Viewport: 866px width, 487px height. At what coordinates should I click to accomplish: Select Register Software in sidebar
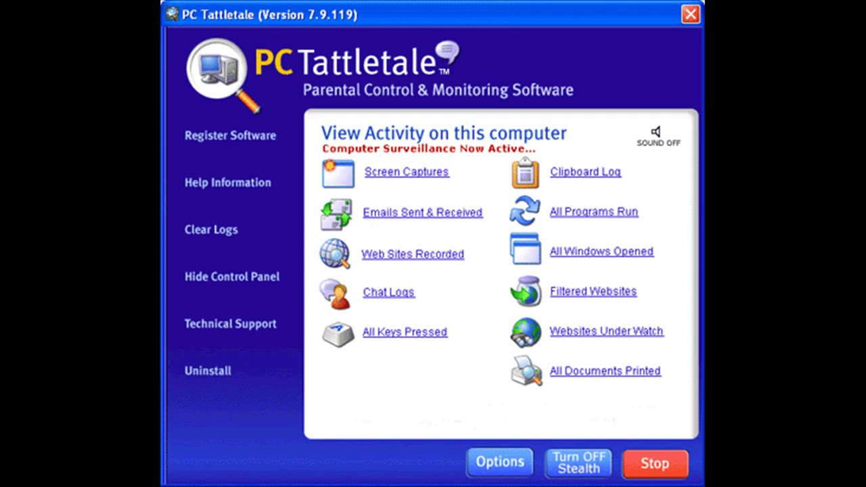pos(230,135)
